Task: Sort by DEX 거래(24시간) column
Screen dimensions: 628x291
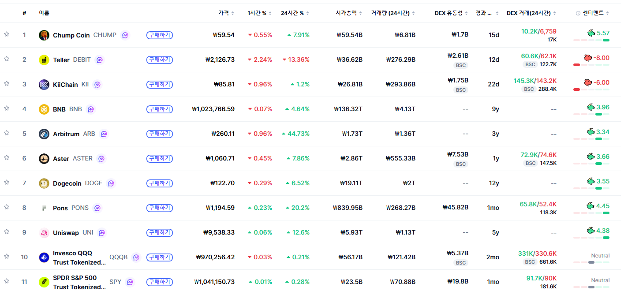Action: click(x=531, y=13)
